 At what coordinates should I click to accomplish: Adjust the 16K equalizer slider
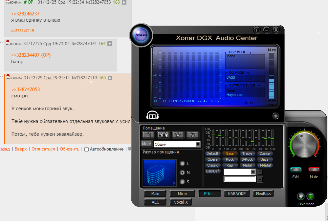pos(272,138)
